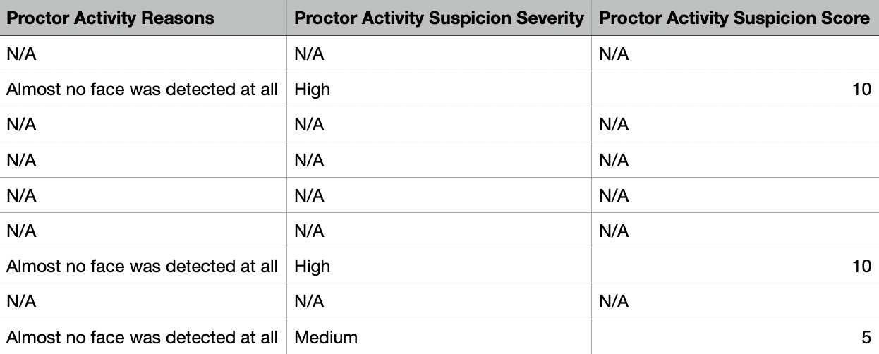Click the Severity N/A cell directly above Medium
The width and height of the screenshot is (879, 354).
tap(309, 301)
